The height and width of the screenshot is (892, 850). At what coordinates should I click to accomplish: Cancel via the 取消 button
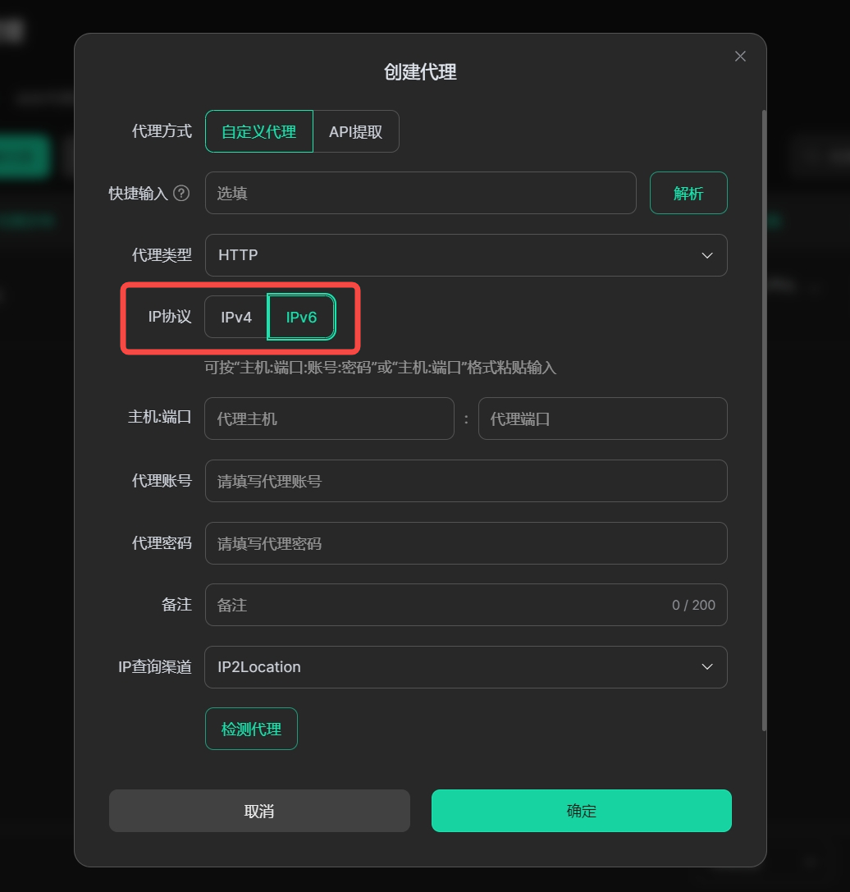point(259,811)
